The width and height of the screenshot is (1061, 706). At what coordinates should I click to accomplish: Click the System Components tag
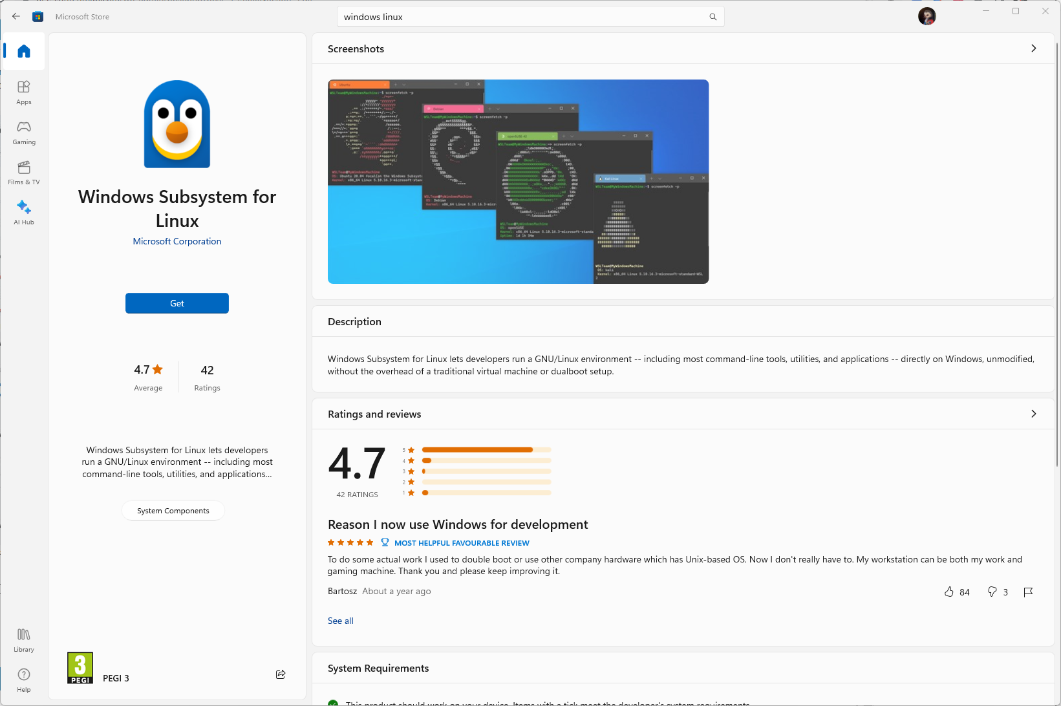173,511
